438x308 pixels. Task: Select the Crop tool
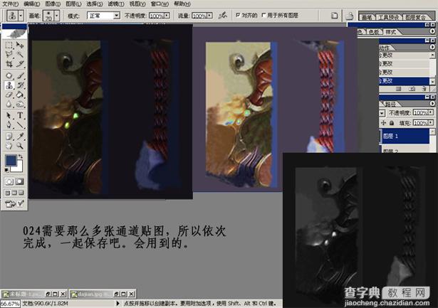pyautogui.click(x=9, y=64)
